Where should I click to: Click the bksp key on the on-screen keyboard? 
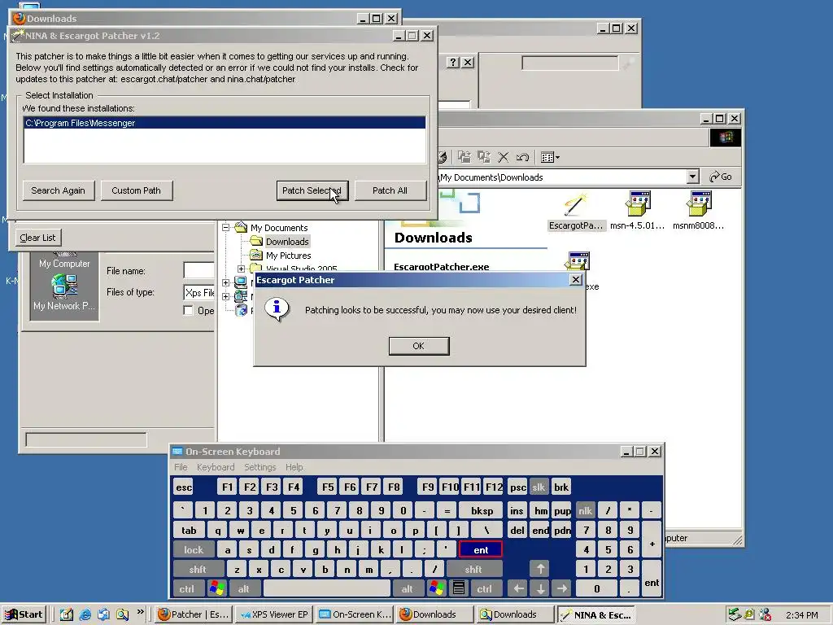coord(482,511)
